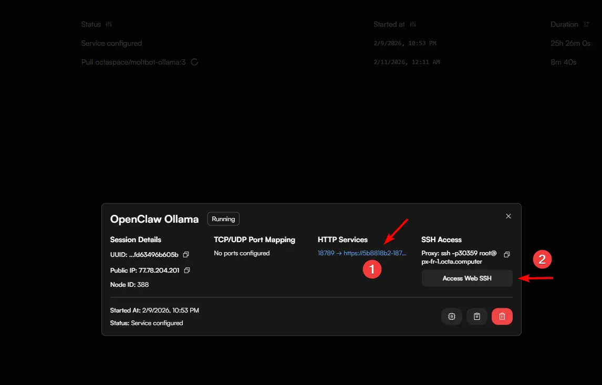Click Pull octaspace/moltbot-ollama:3 row in the background table
The image size is (602, 385).
pos(133,62)
